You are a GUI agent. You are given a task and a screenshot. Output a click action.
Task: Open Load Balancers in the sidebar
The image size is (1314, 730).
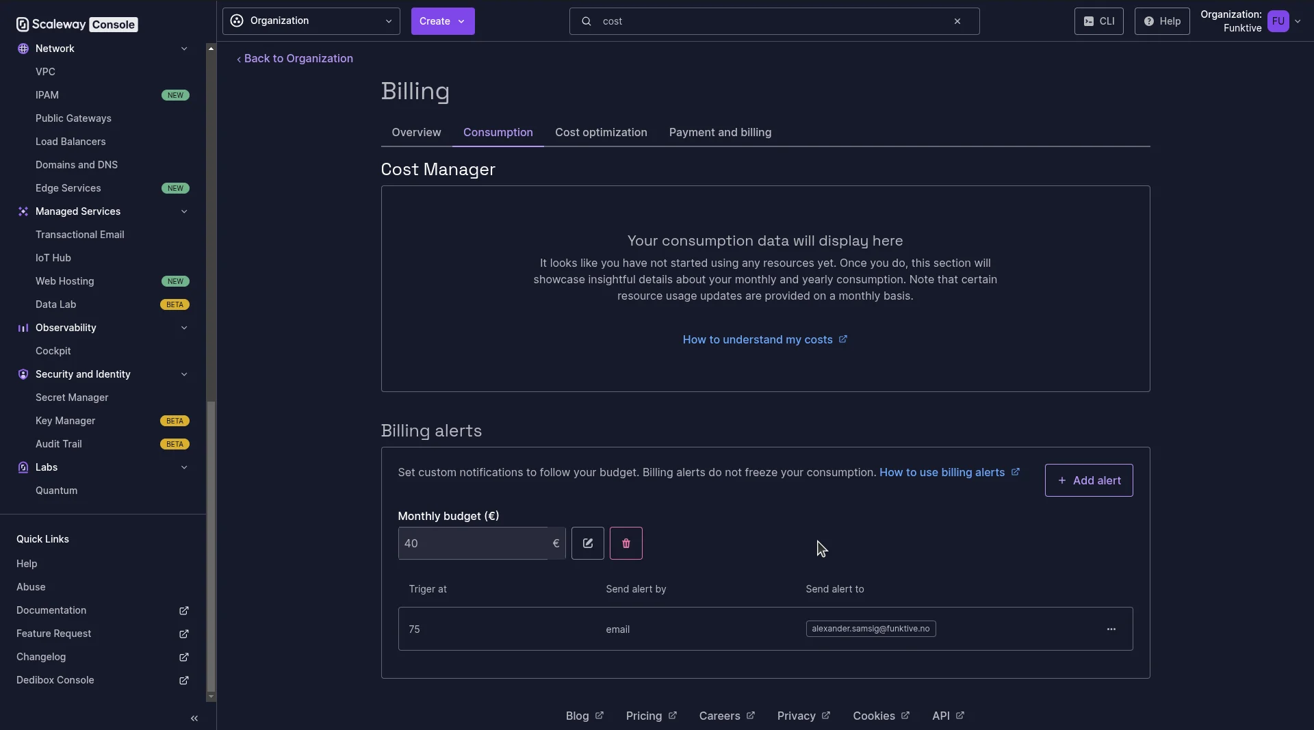point(70,142)
